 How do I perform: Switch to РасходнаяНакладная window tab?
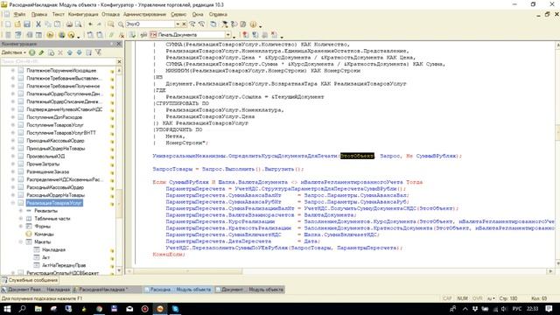tap(106, 290)
